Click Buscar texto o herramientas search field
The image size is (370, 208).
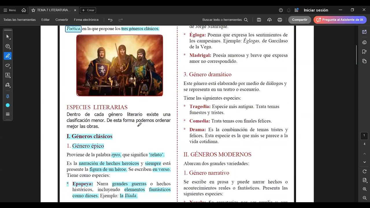tap(225, 20)
